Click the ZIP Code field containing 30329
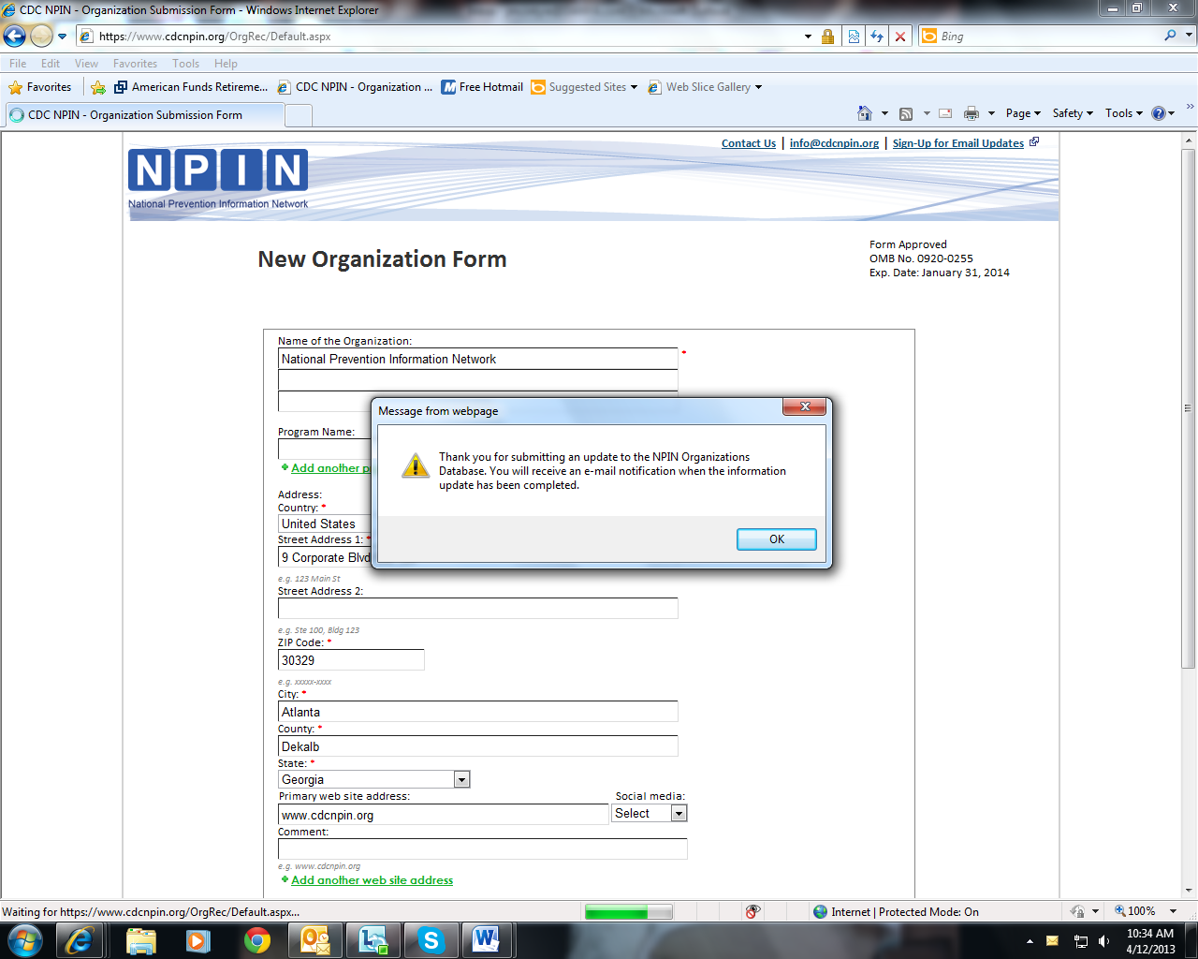The height and width of the screenshot is (959, 1198). (x=351, y=660)
